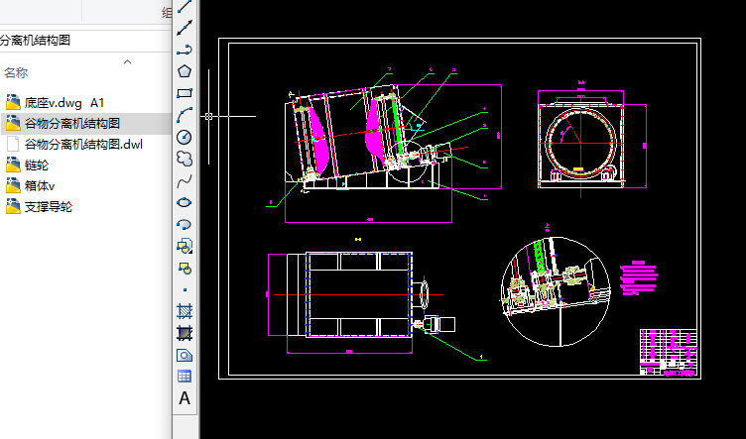Select the Point tool

coord(185,289)
